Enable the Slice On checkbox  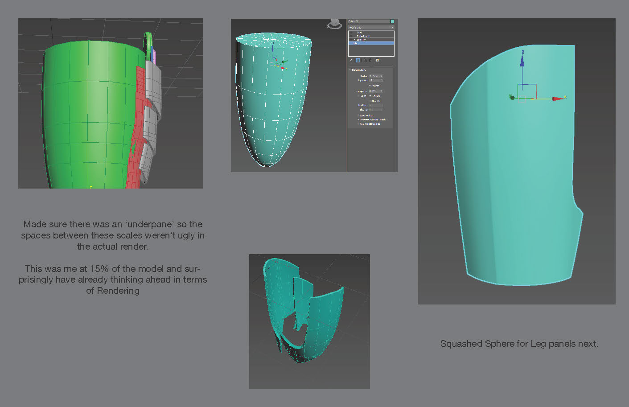(370, 101)
